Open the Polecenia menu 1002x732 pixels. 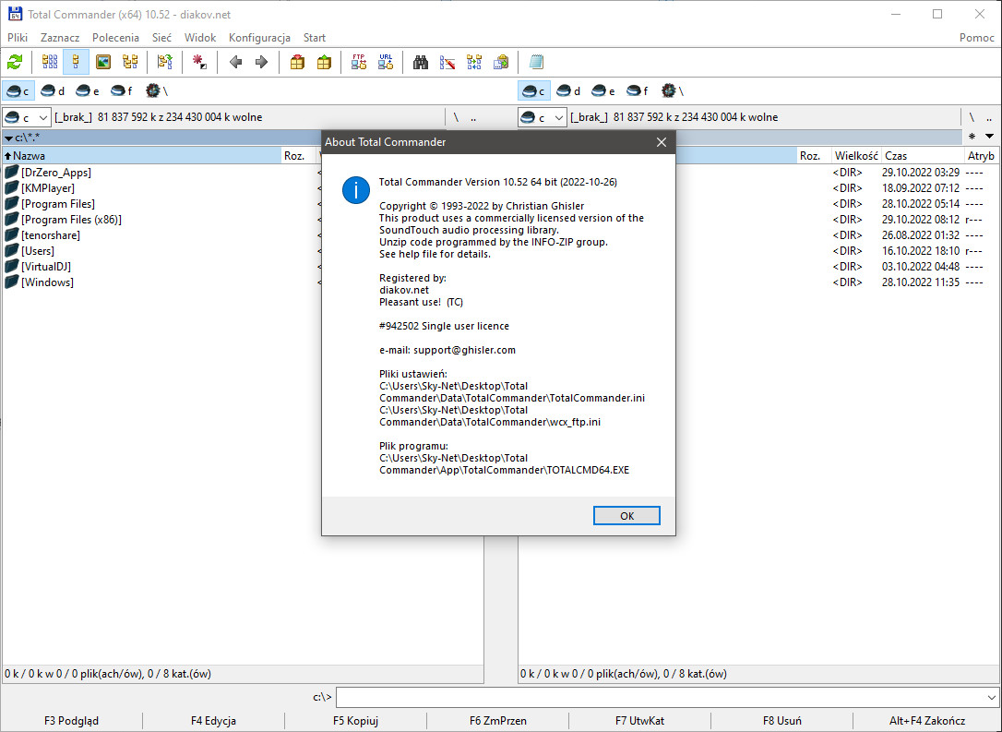[x=115, y=38]
